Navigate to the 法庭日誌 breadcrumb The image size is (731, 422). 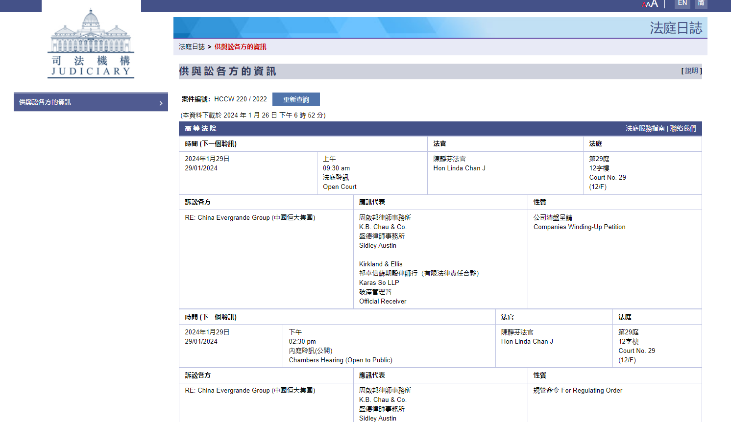pyautogui.click(x=191, y=47)
